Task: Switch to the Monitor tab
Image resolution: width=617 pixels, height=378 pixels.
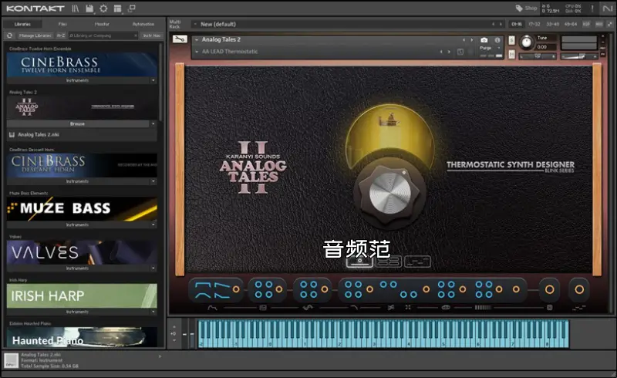Action: tap(102, 24)
